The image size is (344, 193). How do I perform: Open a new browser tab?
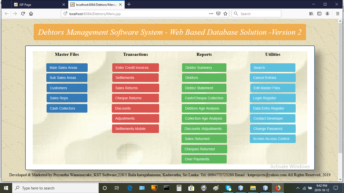point(129,5)
